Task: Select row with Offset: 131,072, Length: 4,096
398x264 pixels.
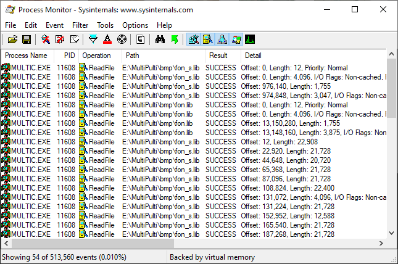Action: pyautogui.click(x=194, y=197)
